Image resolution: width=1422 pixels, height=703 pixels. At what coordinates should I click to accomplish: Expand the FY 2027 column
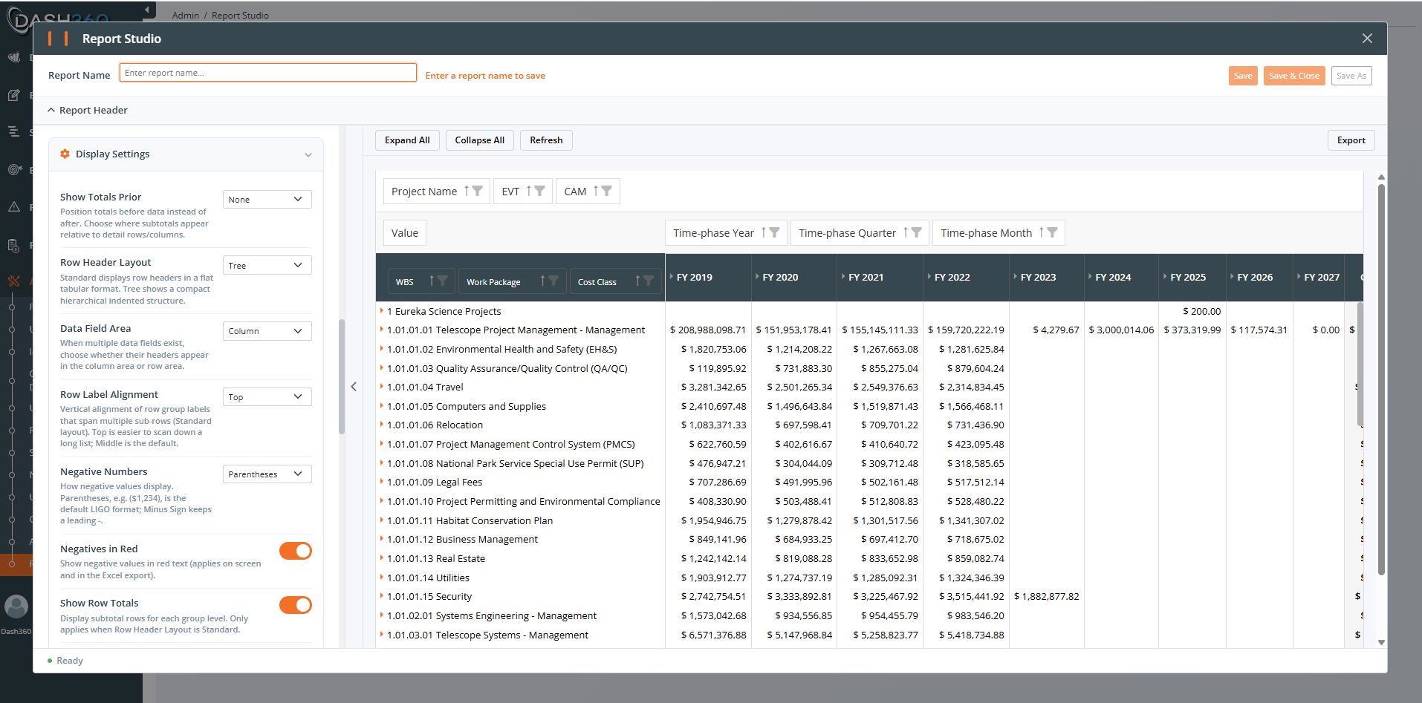(x=1299, y=277)
